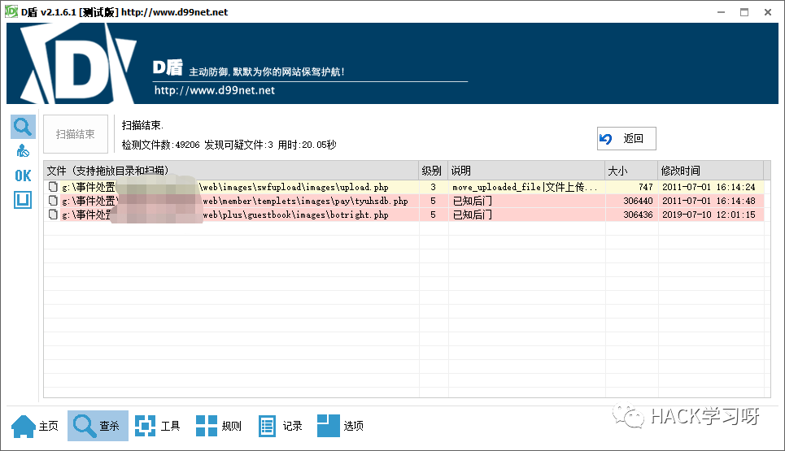Close the D盾 window
785x451 pixels.
click(768, 12)
